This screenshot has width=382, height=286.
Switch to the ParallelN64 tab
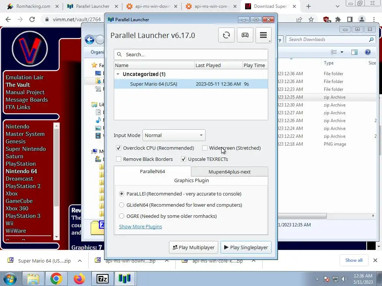click(x=153, y=171)
